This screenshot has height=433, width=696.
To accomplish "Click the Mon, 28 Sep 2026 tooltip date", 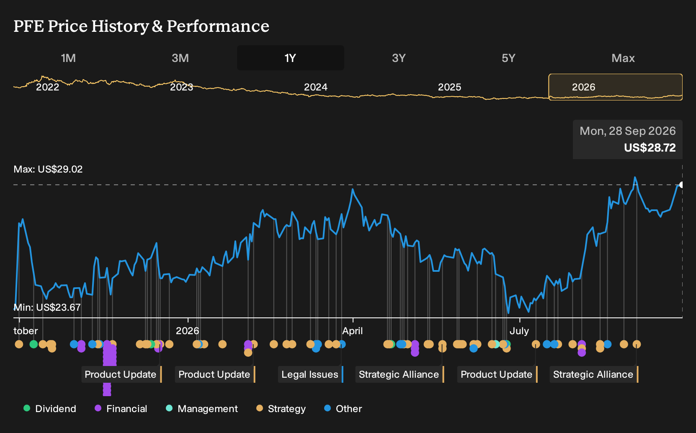I will (x=627, y=131).
